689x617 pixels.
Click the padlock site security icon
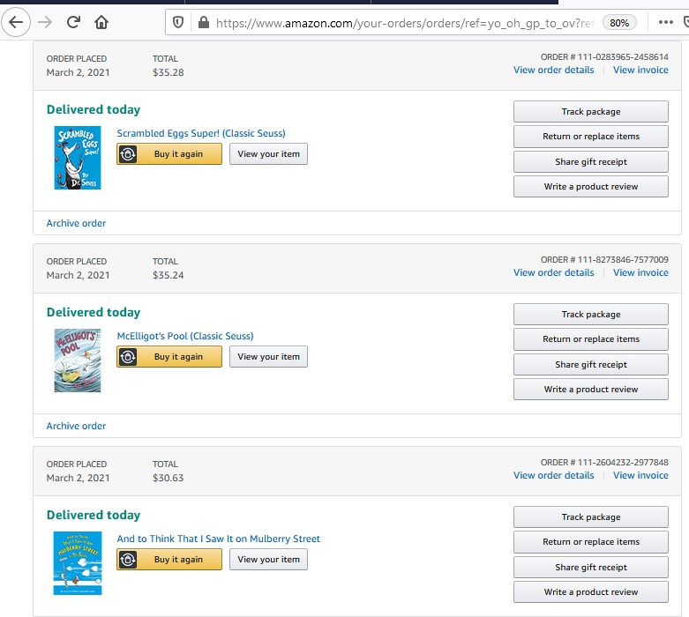204,22
